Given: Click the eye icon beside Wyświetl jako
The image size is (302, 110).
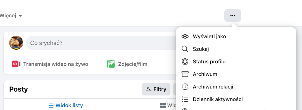Looking at the screenshot, I should click(185, 36).
